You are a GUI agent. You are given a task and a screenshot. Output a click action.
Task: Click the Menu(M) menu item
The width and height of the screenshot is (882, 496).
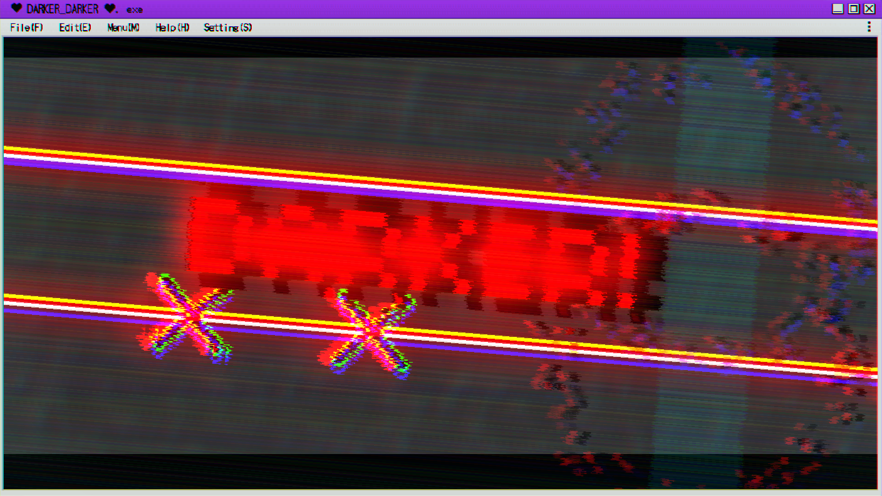(123, 28)
